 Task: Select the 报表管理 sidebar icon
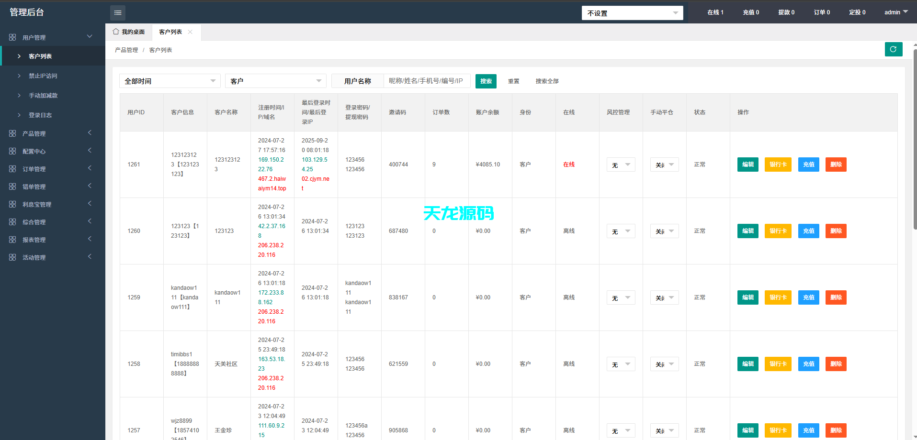pyautogui.click(x=13, y=239)
